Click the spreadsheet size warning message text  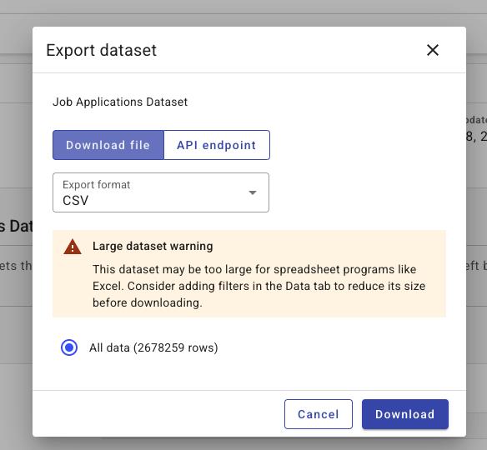pos(259,286)
